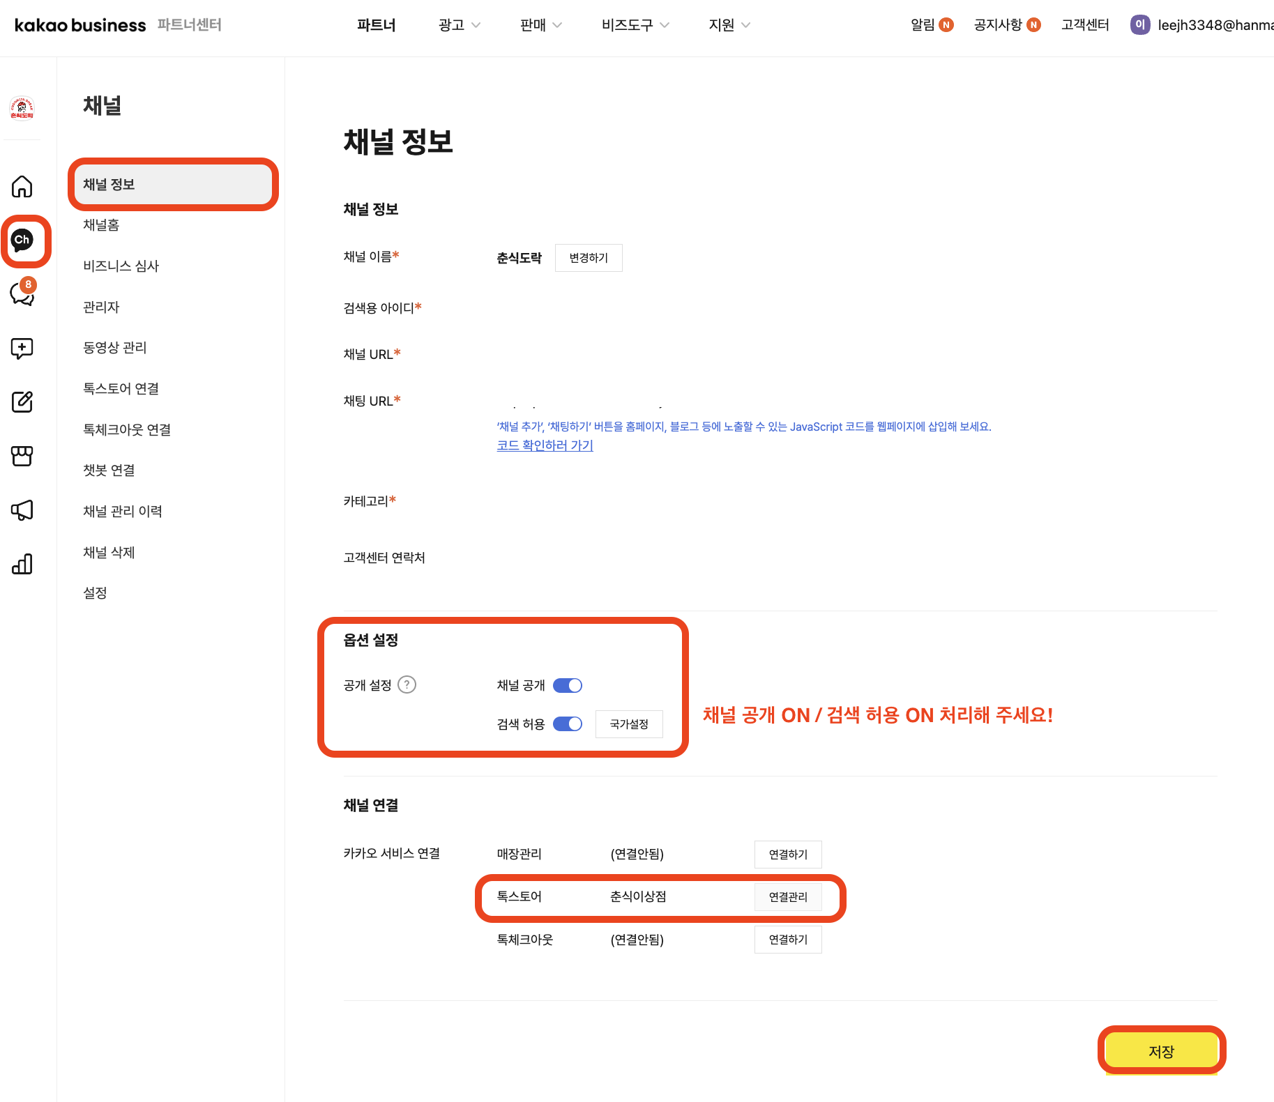This screenshot has height=1102, width=1274.
Task: Click the 알림 notification badge
Action: (x=946, y=25)
